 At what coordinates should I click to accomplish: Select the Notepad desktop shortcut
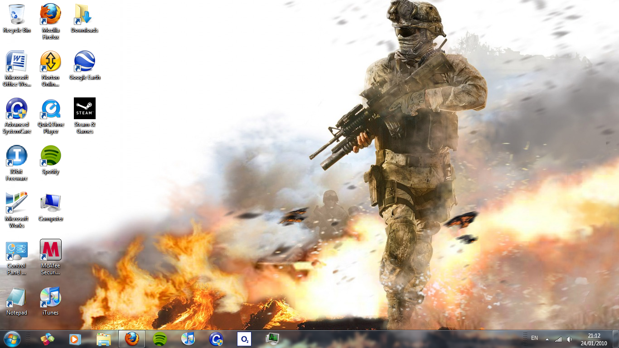[17, 301]
